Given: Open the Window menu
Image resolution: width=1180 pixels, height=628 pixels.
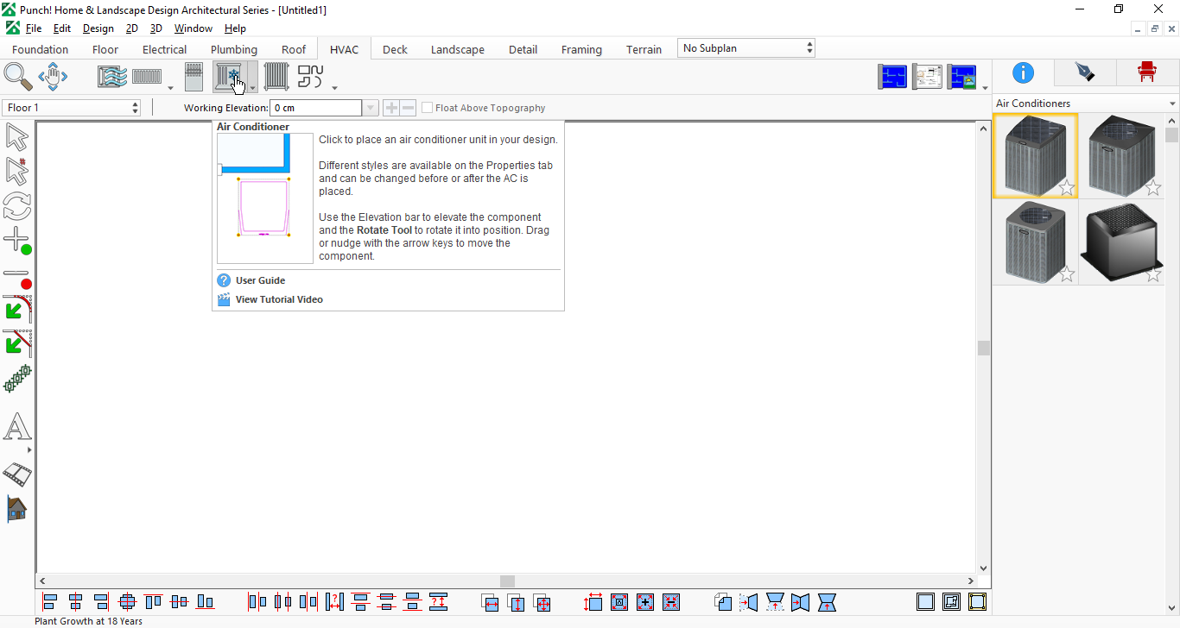Looking at the screenshot, I should click(193, 28).
